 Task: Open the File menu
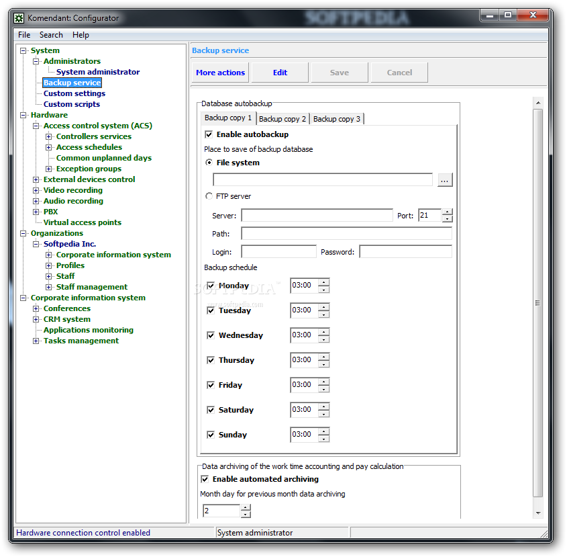pos(24,35)
